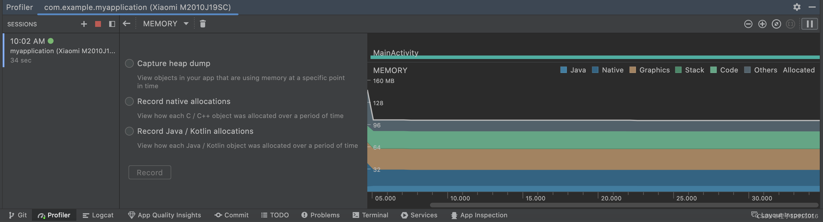This screenshot has height=222, width=823.
Task: Click the 160 MB axis label
Action: click(384, 81)
